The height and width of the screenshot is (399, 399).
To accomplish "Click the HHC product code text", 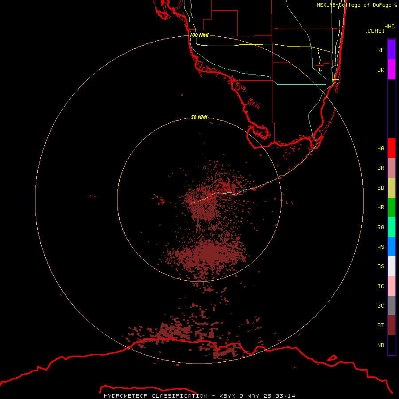I will tap(389, 27).
